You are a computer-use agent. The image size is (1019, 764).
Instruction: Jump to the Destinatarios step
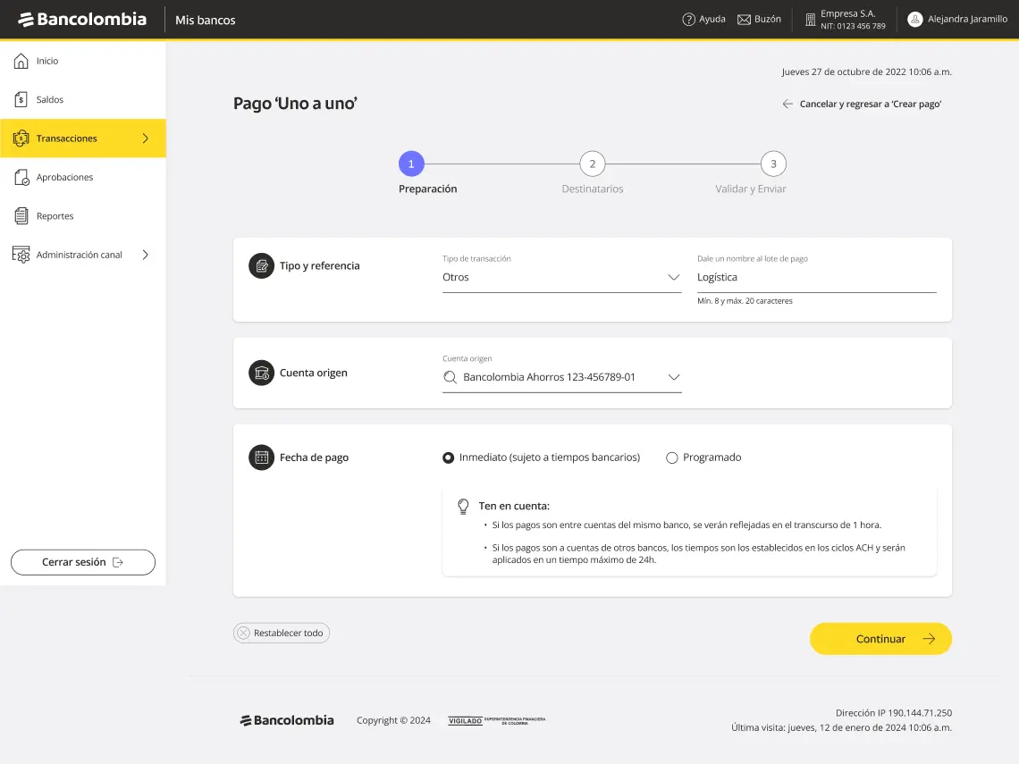[x=592, y=164]
